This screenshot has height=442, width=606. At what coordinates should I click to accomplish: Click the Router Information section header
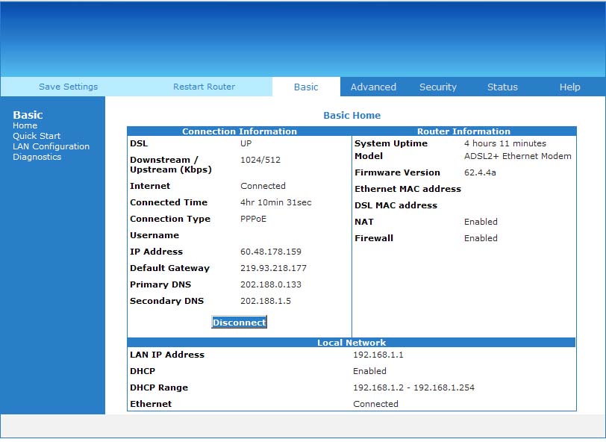click(x=463, y=131)
